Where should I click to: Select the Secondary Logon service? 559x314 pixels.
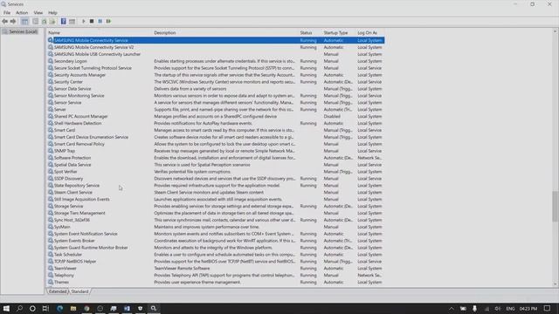pos(216,61)
